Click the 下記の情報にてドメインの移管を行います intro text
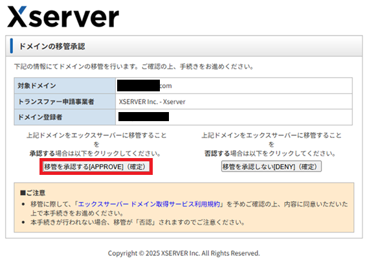 (x=134, y=67)
